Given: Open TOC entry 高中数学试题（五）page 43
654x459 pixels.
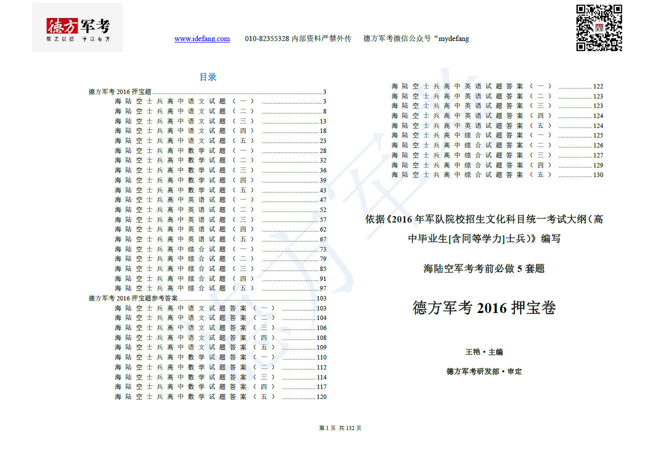Looking at the screenshot, I should click(220, 190).
